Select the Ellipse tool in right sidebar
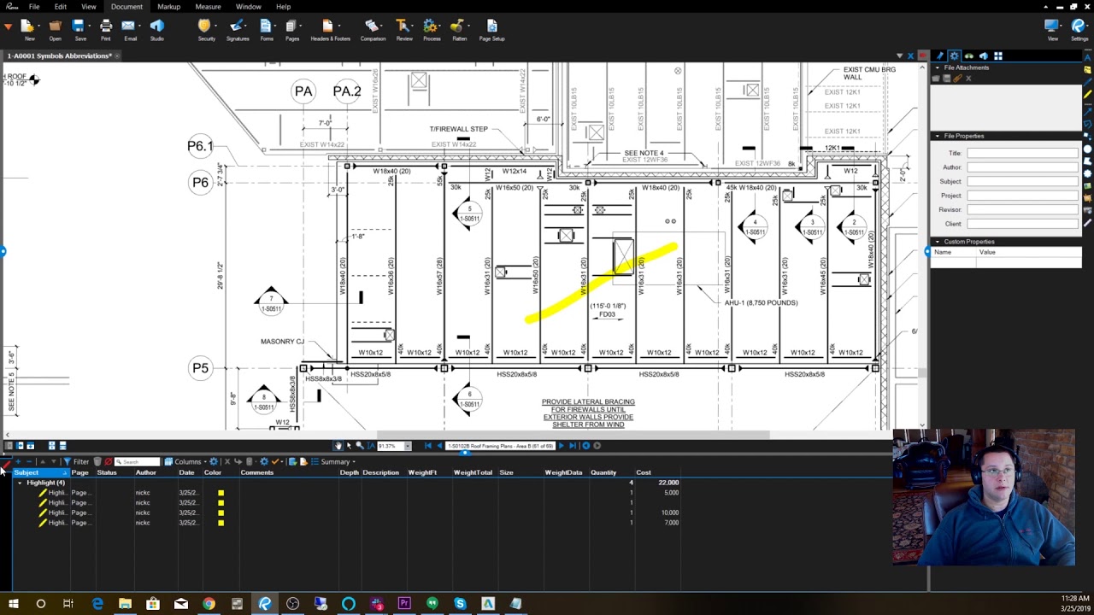Image resolution: width=1094 pixels, height=615 pixels. point(1087,149)
